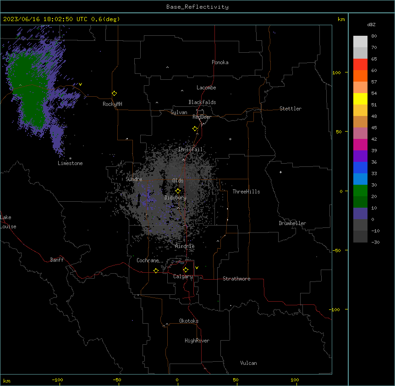Click the Strathmore label
Screen dimensions: 395x386
click(236, 279)
